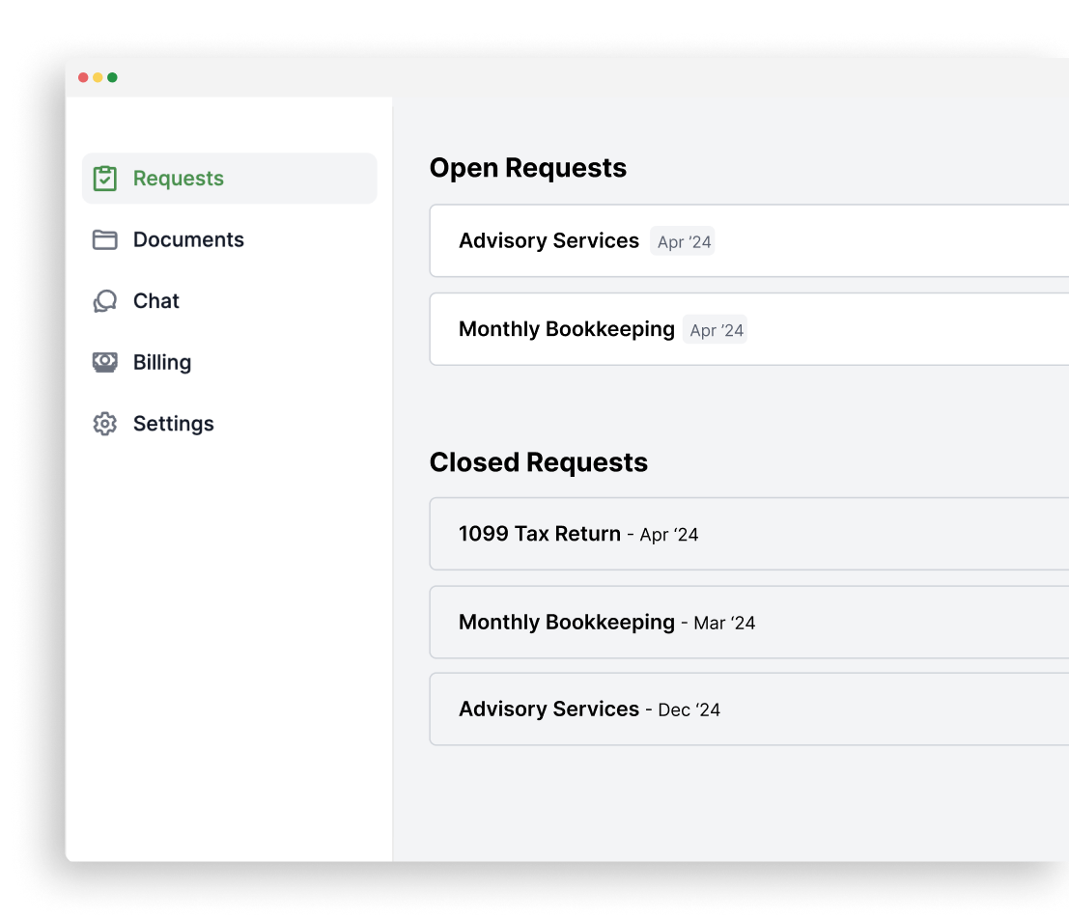Screen dimensions: 1069x918
Task: Click the Closed Requests heading
Action: pyautogui.click(x=539, y=462)
